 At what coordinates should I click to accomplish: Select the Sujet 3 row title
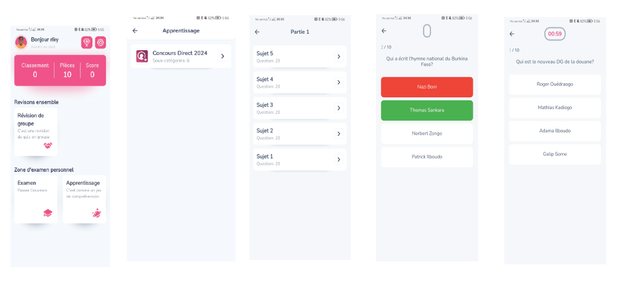pos(265,105)
